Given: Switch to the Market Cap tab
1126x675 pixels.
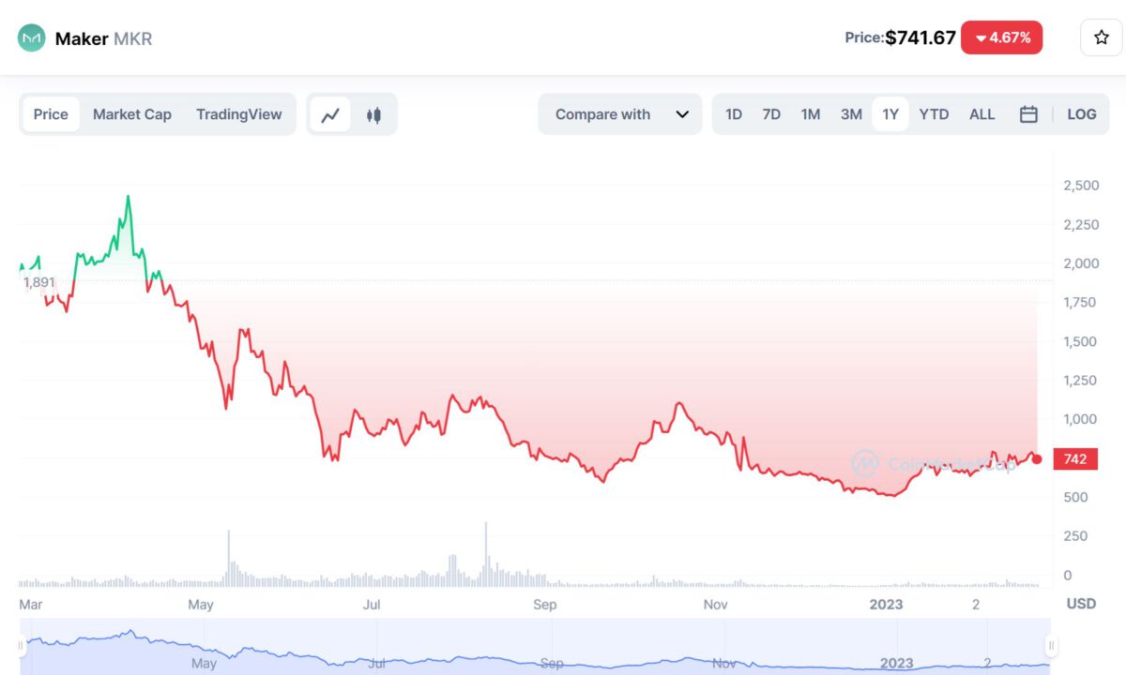Looking at the screenshot, I should coord(132,114).
